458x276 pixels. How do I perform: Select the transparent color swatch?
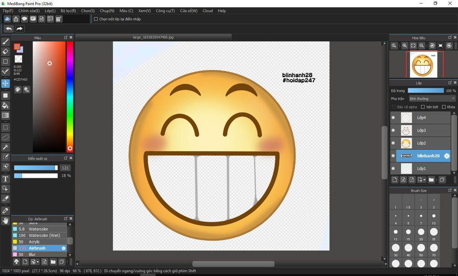(x=18, y=59)
